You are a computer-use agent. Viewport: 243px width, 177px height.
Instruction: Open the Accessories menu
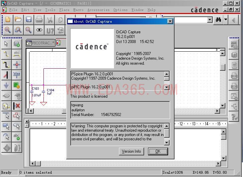tap(98, 10)
